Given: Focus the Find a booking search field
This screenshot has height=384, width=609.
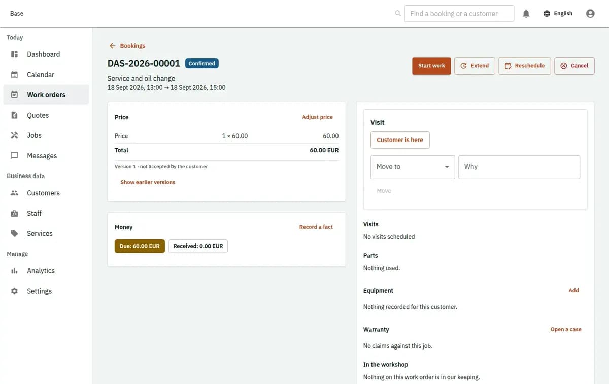Looking at the screenshot, I should pos(459,14).
